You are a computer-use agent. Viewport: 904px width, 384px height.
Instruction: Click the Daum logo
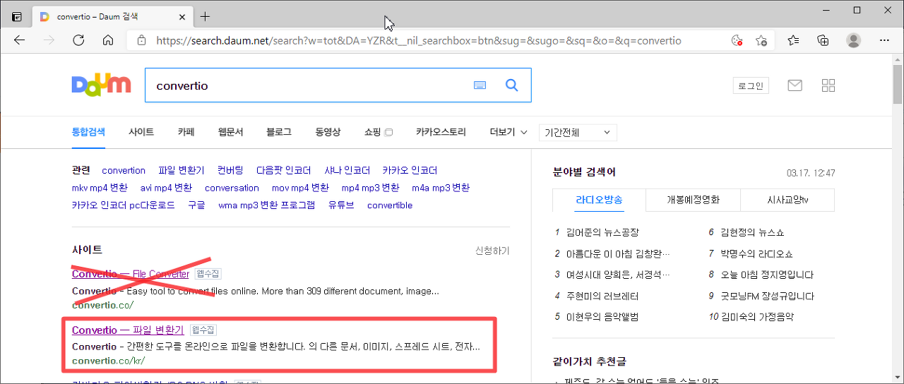pos(101,85)
